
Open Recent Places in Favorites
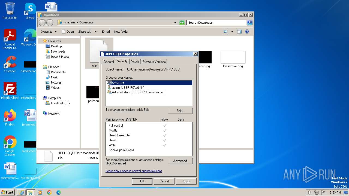pos(60,57)
